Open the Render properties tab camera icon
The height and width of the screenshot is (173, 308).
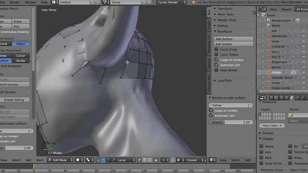(x=271, y=98)
